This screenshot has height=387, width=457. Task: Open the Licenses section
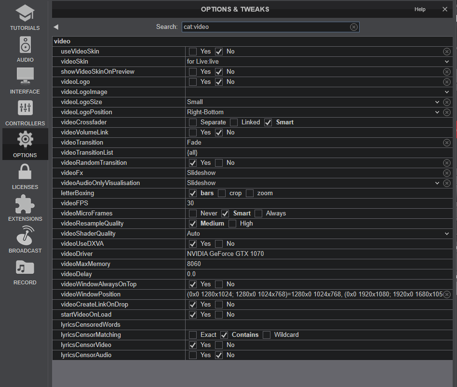point(25,176)
